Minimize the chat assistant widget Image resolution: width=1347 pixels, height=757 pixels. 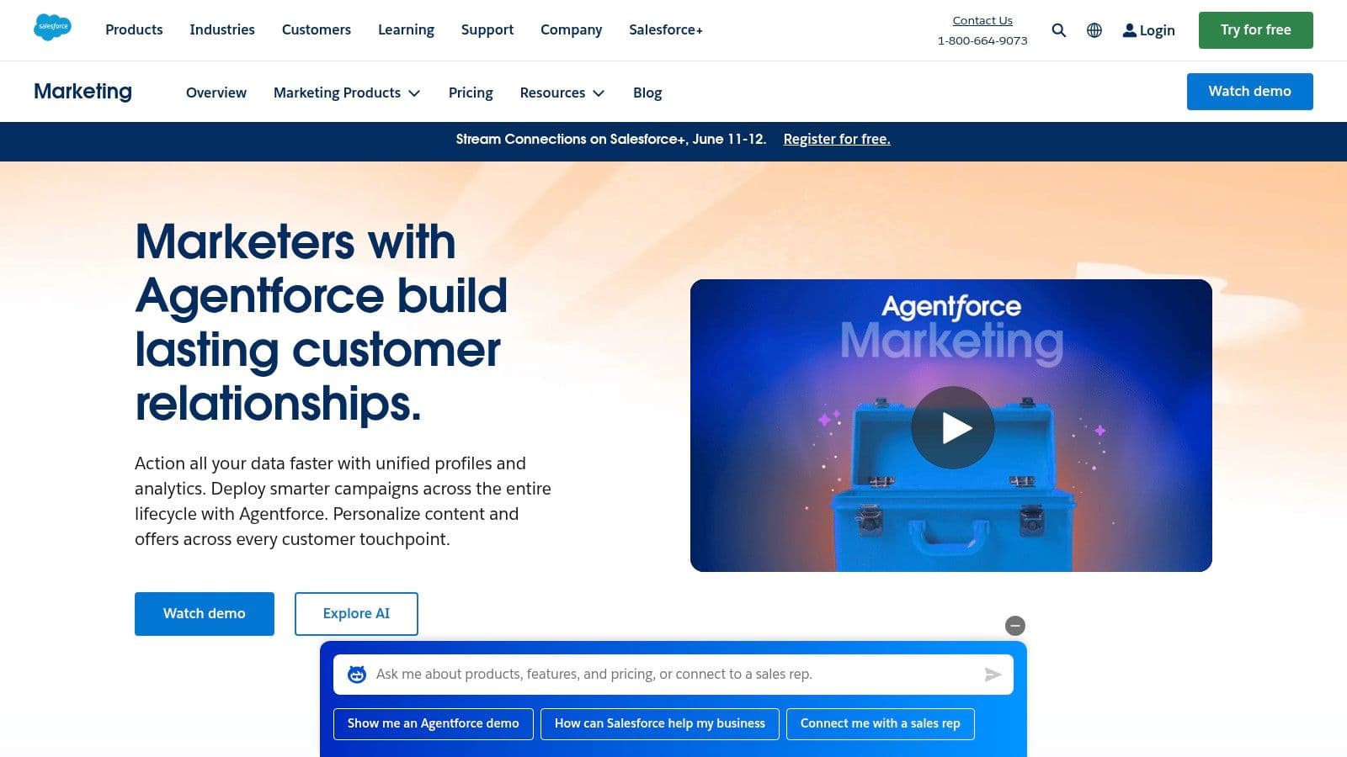coord(1015,626)
